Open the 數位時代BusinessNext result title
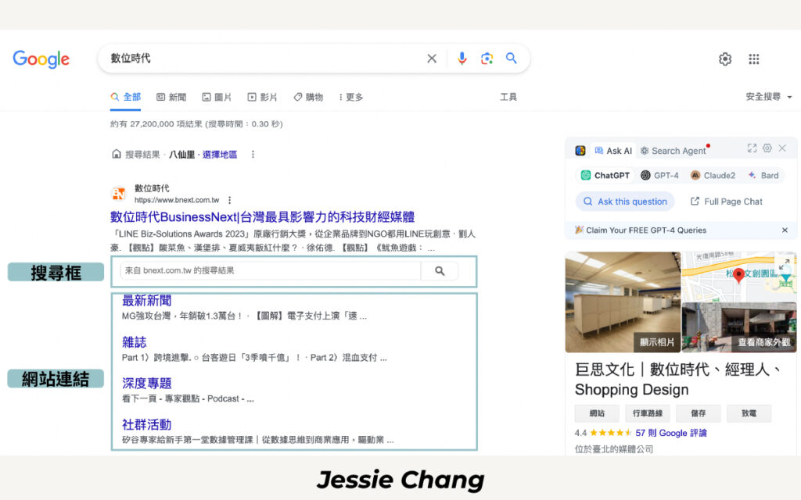 263,217
